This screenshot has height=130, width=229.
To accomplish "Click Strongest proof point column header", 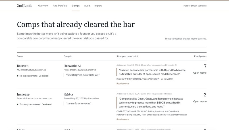I will coord(127,56).
